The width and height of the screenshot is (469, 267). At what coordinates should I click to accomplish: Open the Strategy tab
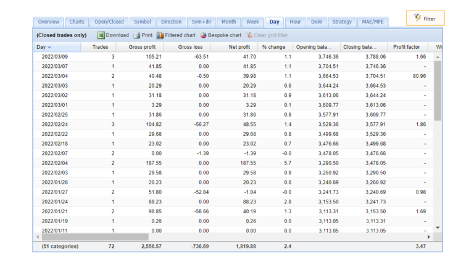tap(342, 22)
